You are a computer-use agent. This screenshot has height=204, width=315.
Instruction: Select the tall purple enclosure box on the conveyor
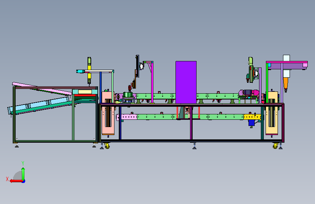(186, 82)
